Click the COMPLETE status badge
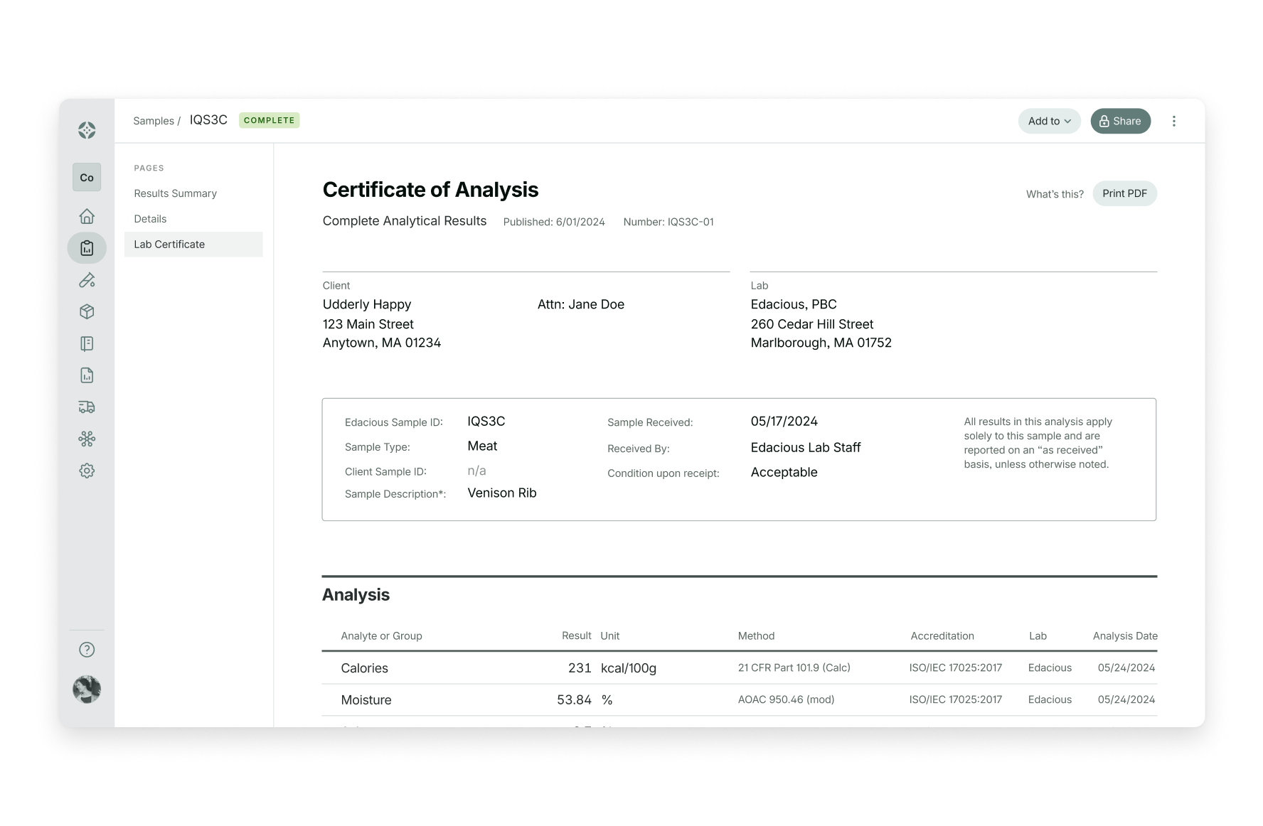This screenshot has height=826, width=1263. point(269,120)
